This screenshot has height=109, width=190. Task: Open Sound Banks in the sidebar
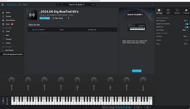(10, 20)
